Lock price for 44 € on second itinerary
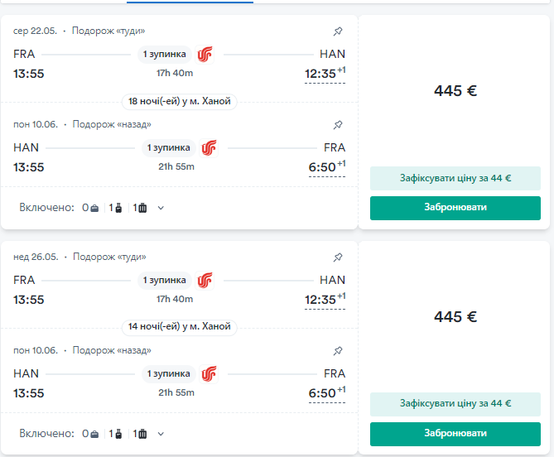Viewport: 554px width, 457px height. 455,404
